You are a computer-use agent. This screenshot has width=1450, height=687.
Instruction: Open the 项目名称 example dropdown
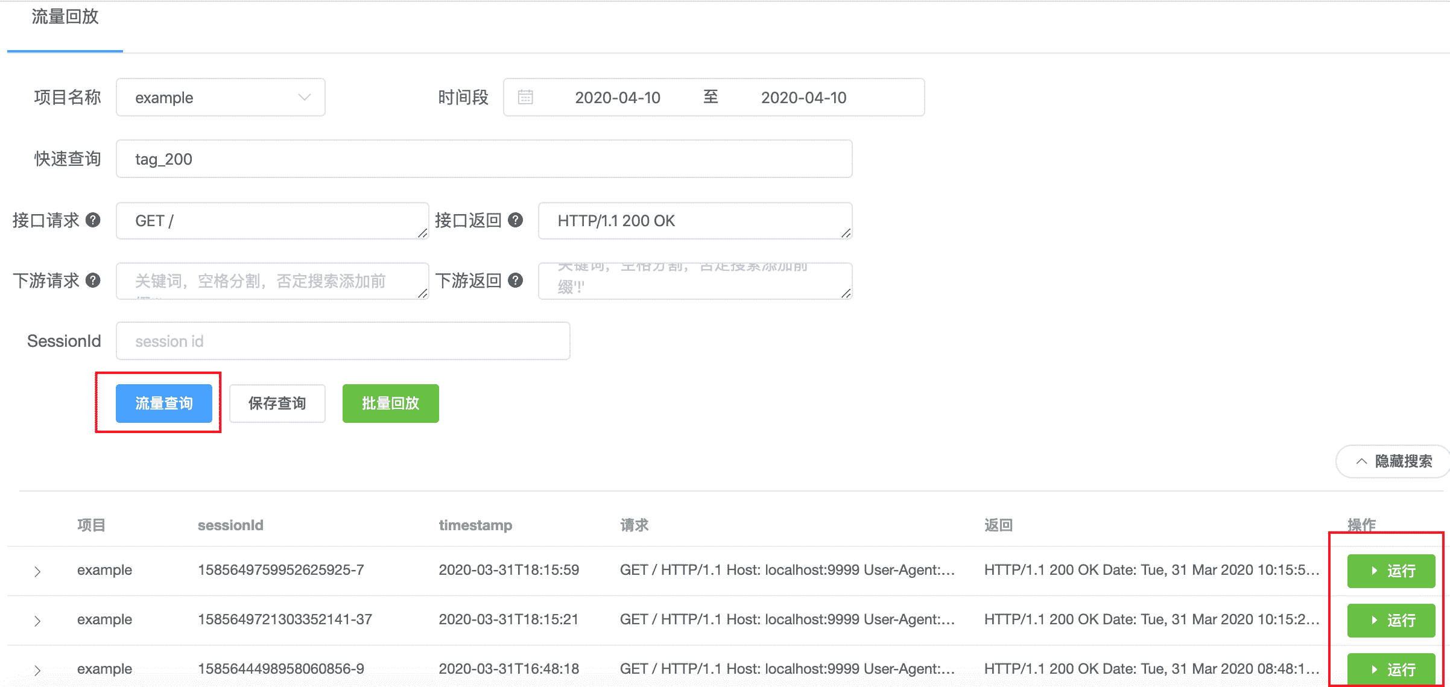(x=221, y=97)
